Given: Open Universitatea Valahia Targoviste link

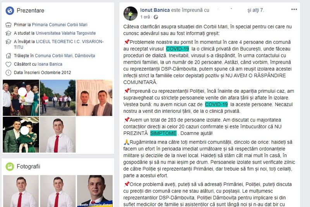Looking at the screenshot, I should click(65, 33).
